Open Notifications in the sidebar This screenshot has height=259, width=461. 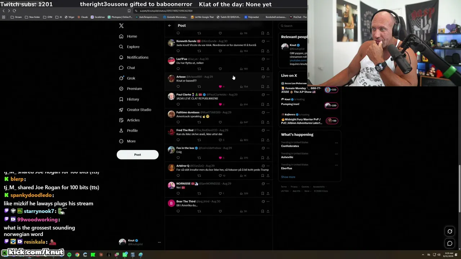tap(133, 57)
